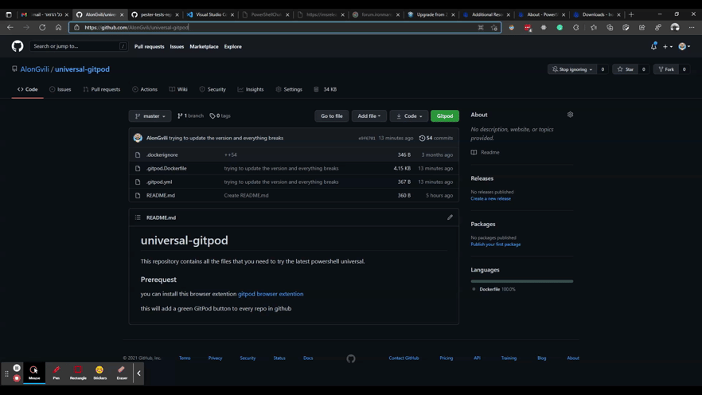Image resolution: width=702 pixels, height=395 pixels.
Task: Click the GitHub logo home icon
Action: (18, 46)
